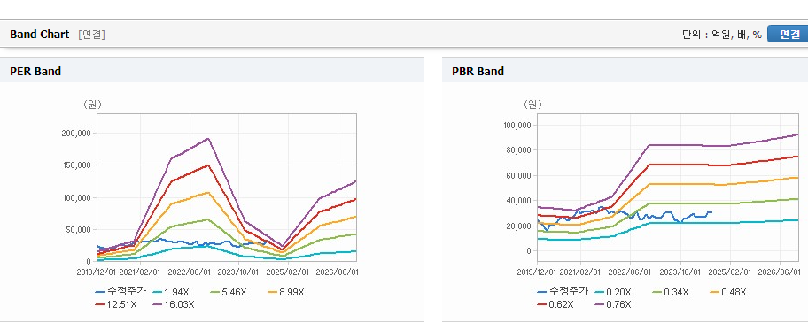
Task: Click the 50,000 y-axis label in PER chart
Action: click(x=78, y=229)
